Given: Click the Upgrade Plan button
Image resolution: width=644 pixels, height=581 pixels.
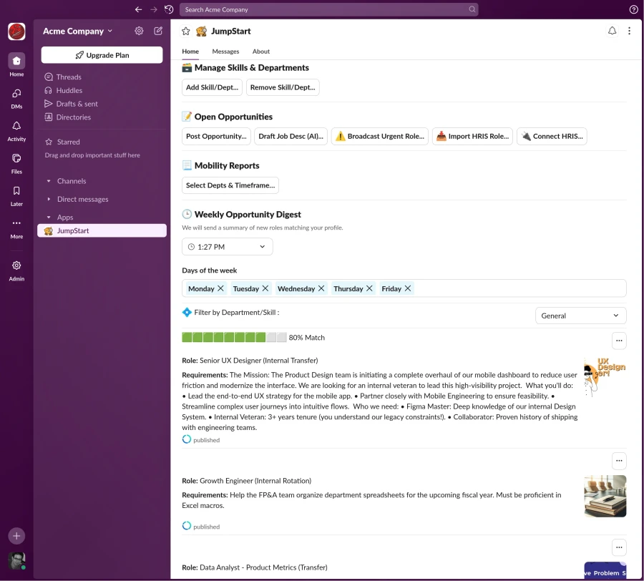Looking at the screenshot, I should pos(102,54).
